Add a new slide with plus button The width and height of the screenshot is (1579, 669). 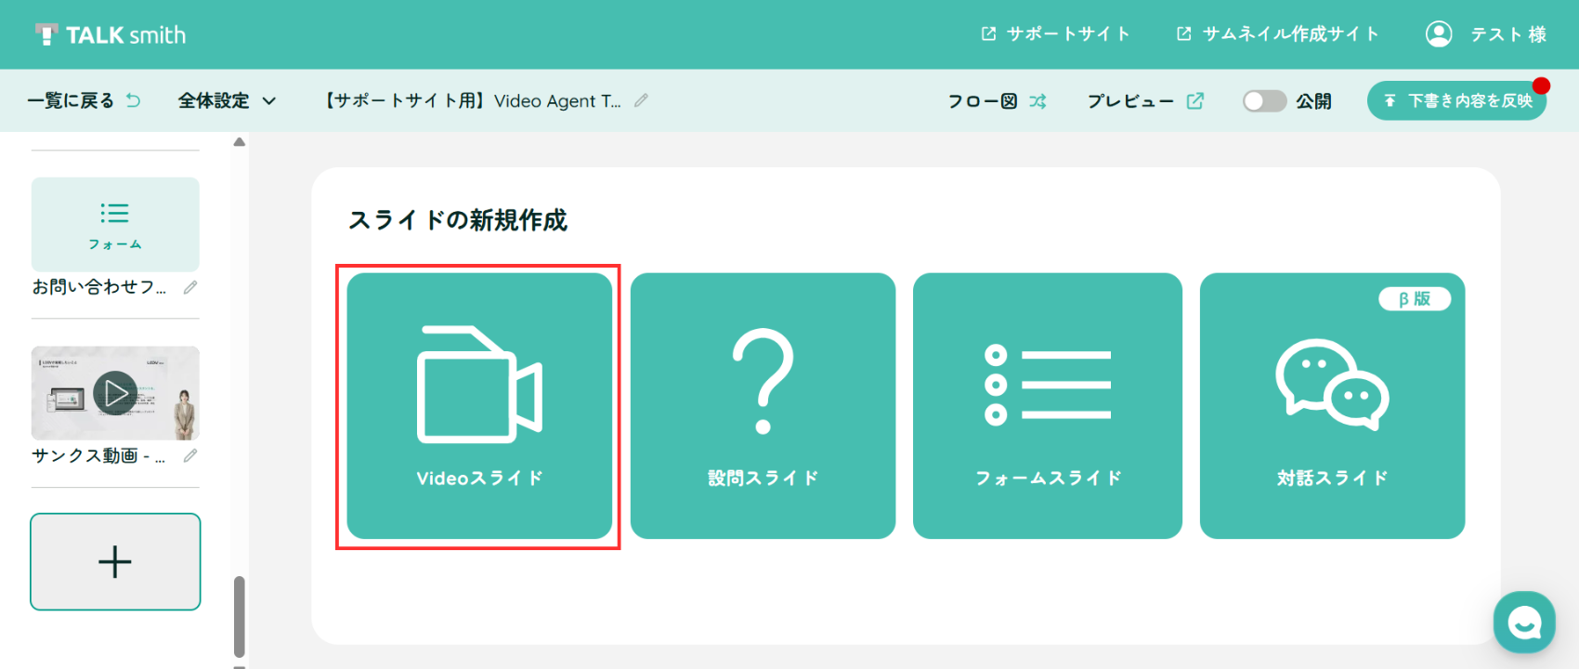point(115,561)
